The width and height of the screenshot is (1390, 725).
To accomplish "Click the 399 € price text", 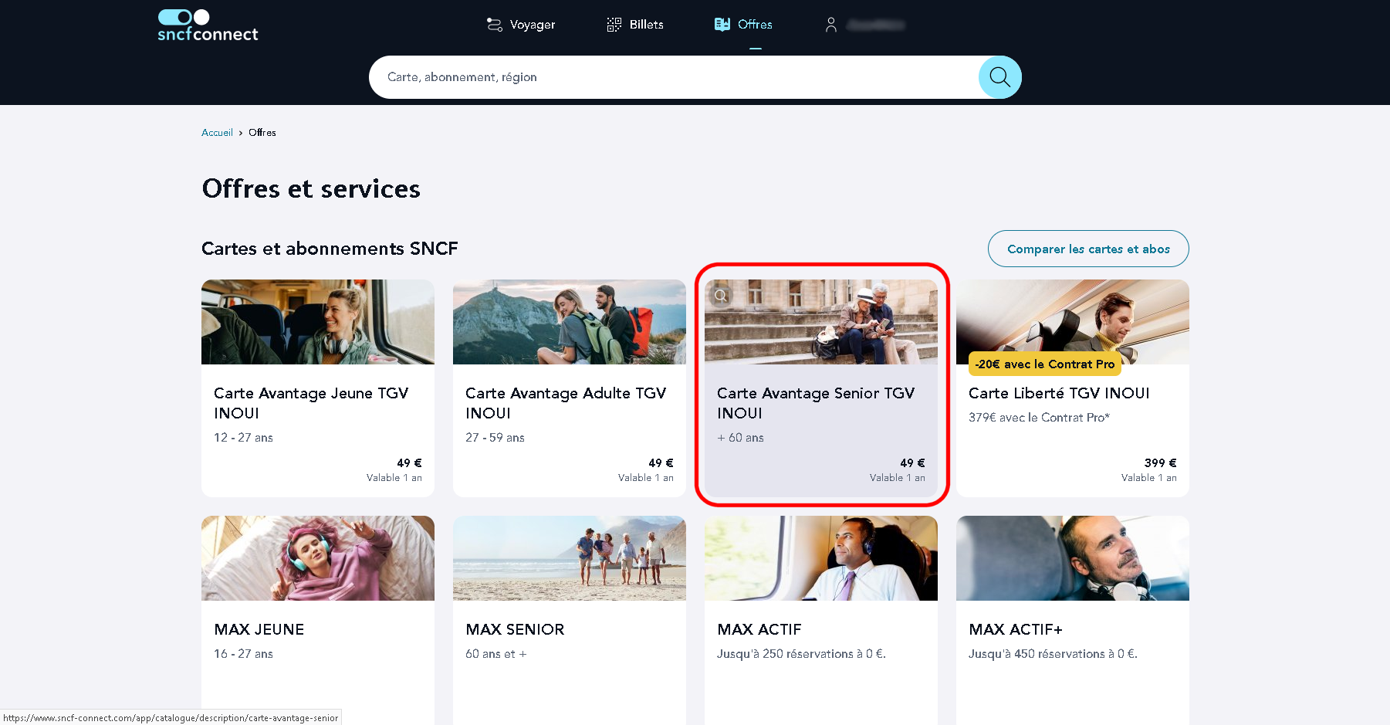I will click(1160, 463).
